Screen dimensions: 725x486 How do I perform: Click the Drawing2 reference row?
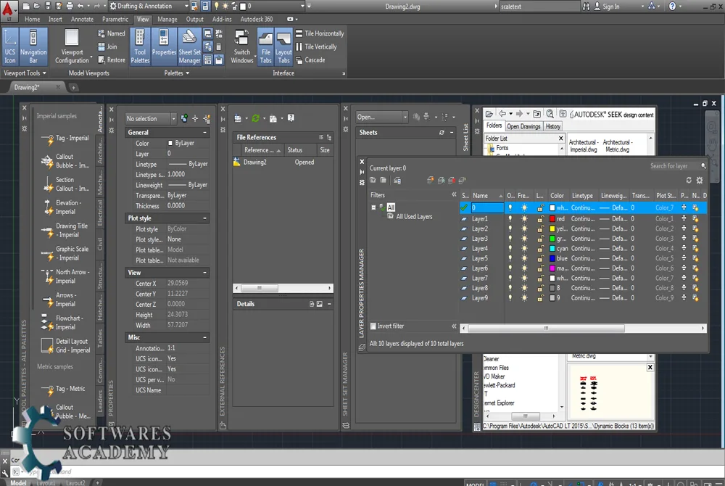[283, 162]
